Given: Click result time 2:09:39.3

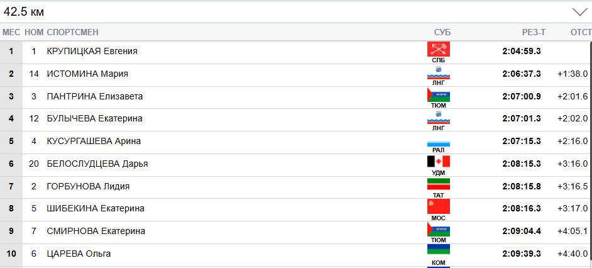Looking at the screenshot, I should pos(522,254).
